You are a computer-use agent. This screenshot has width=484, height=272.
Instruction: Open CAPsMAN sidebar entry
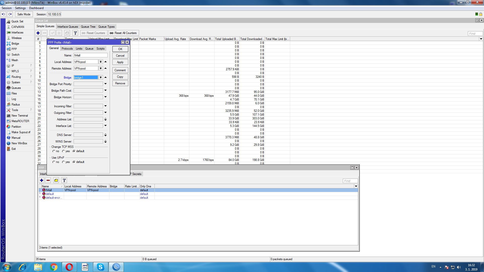point(18,27)
